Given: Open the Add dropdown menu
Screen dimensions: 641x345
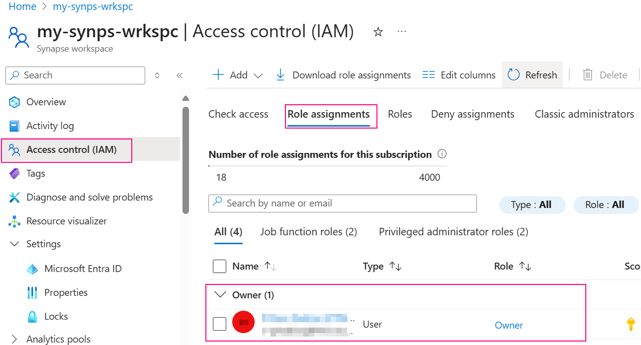Looking at the screenshot, I should click(238, 75).
